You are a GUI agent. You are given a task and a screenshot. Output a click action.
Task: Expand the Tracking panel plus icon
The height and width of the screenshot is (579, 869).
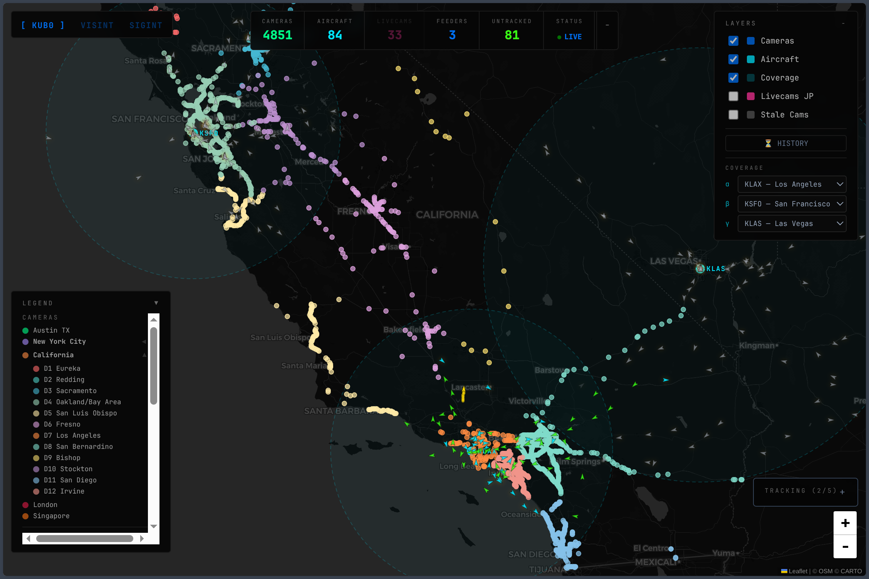tap(842, 492)
